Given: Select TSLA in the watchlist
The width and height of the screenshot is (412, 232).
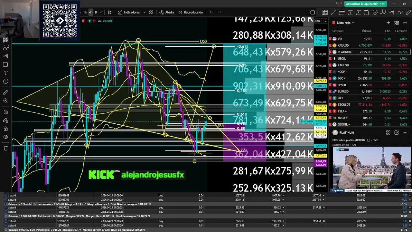Looking at the screenshot, I should [370, 111].
